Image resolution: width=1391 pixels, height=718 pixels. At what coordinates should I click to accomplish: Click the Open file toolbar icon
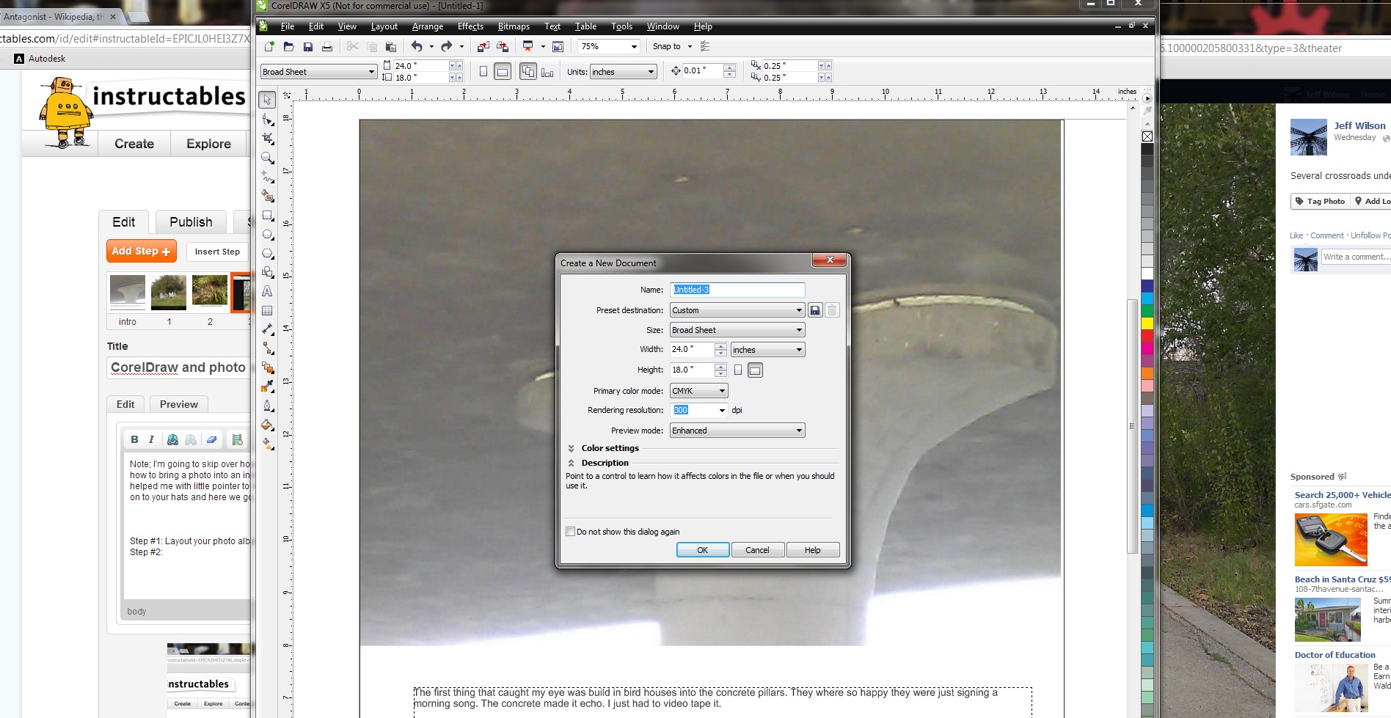[x=288, y=46]
